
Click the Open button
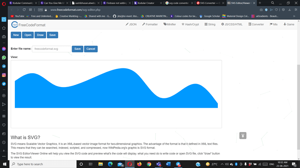pos(28,35)
